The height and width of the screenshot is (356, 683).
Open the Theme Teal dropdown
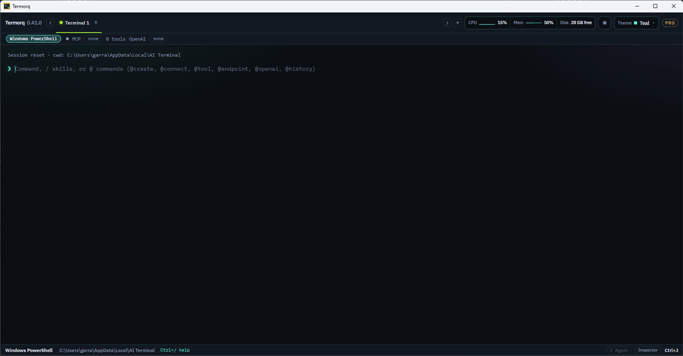coord(636,23)
